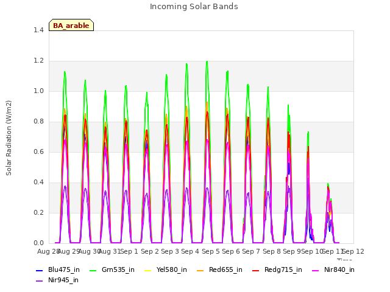Click the Sep 3 x-axis tick label
Image resolution: width=390 pixels, height=292 pixels.
[170, 251]
